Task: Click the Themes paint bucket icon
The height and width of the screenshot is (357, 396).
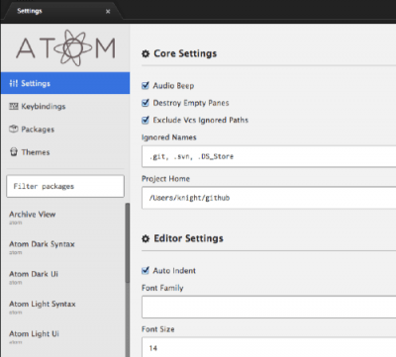Action: click(14, 152)
